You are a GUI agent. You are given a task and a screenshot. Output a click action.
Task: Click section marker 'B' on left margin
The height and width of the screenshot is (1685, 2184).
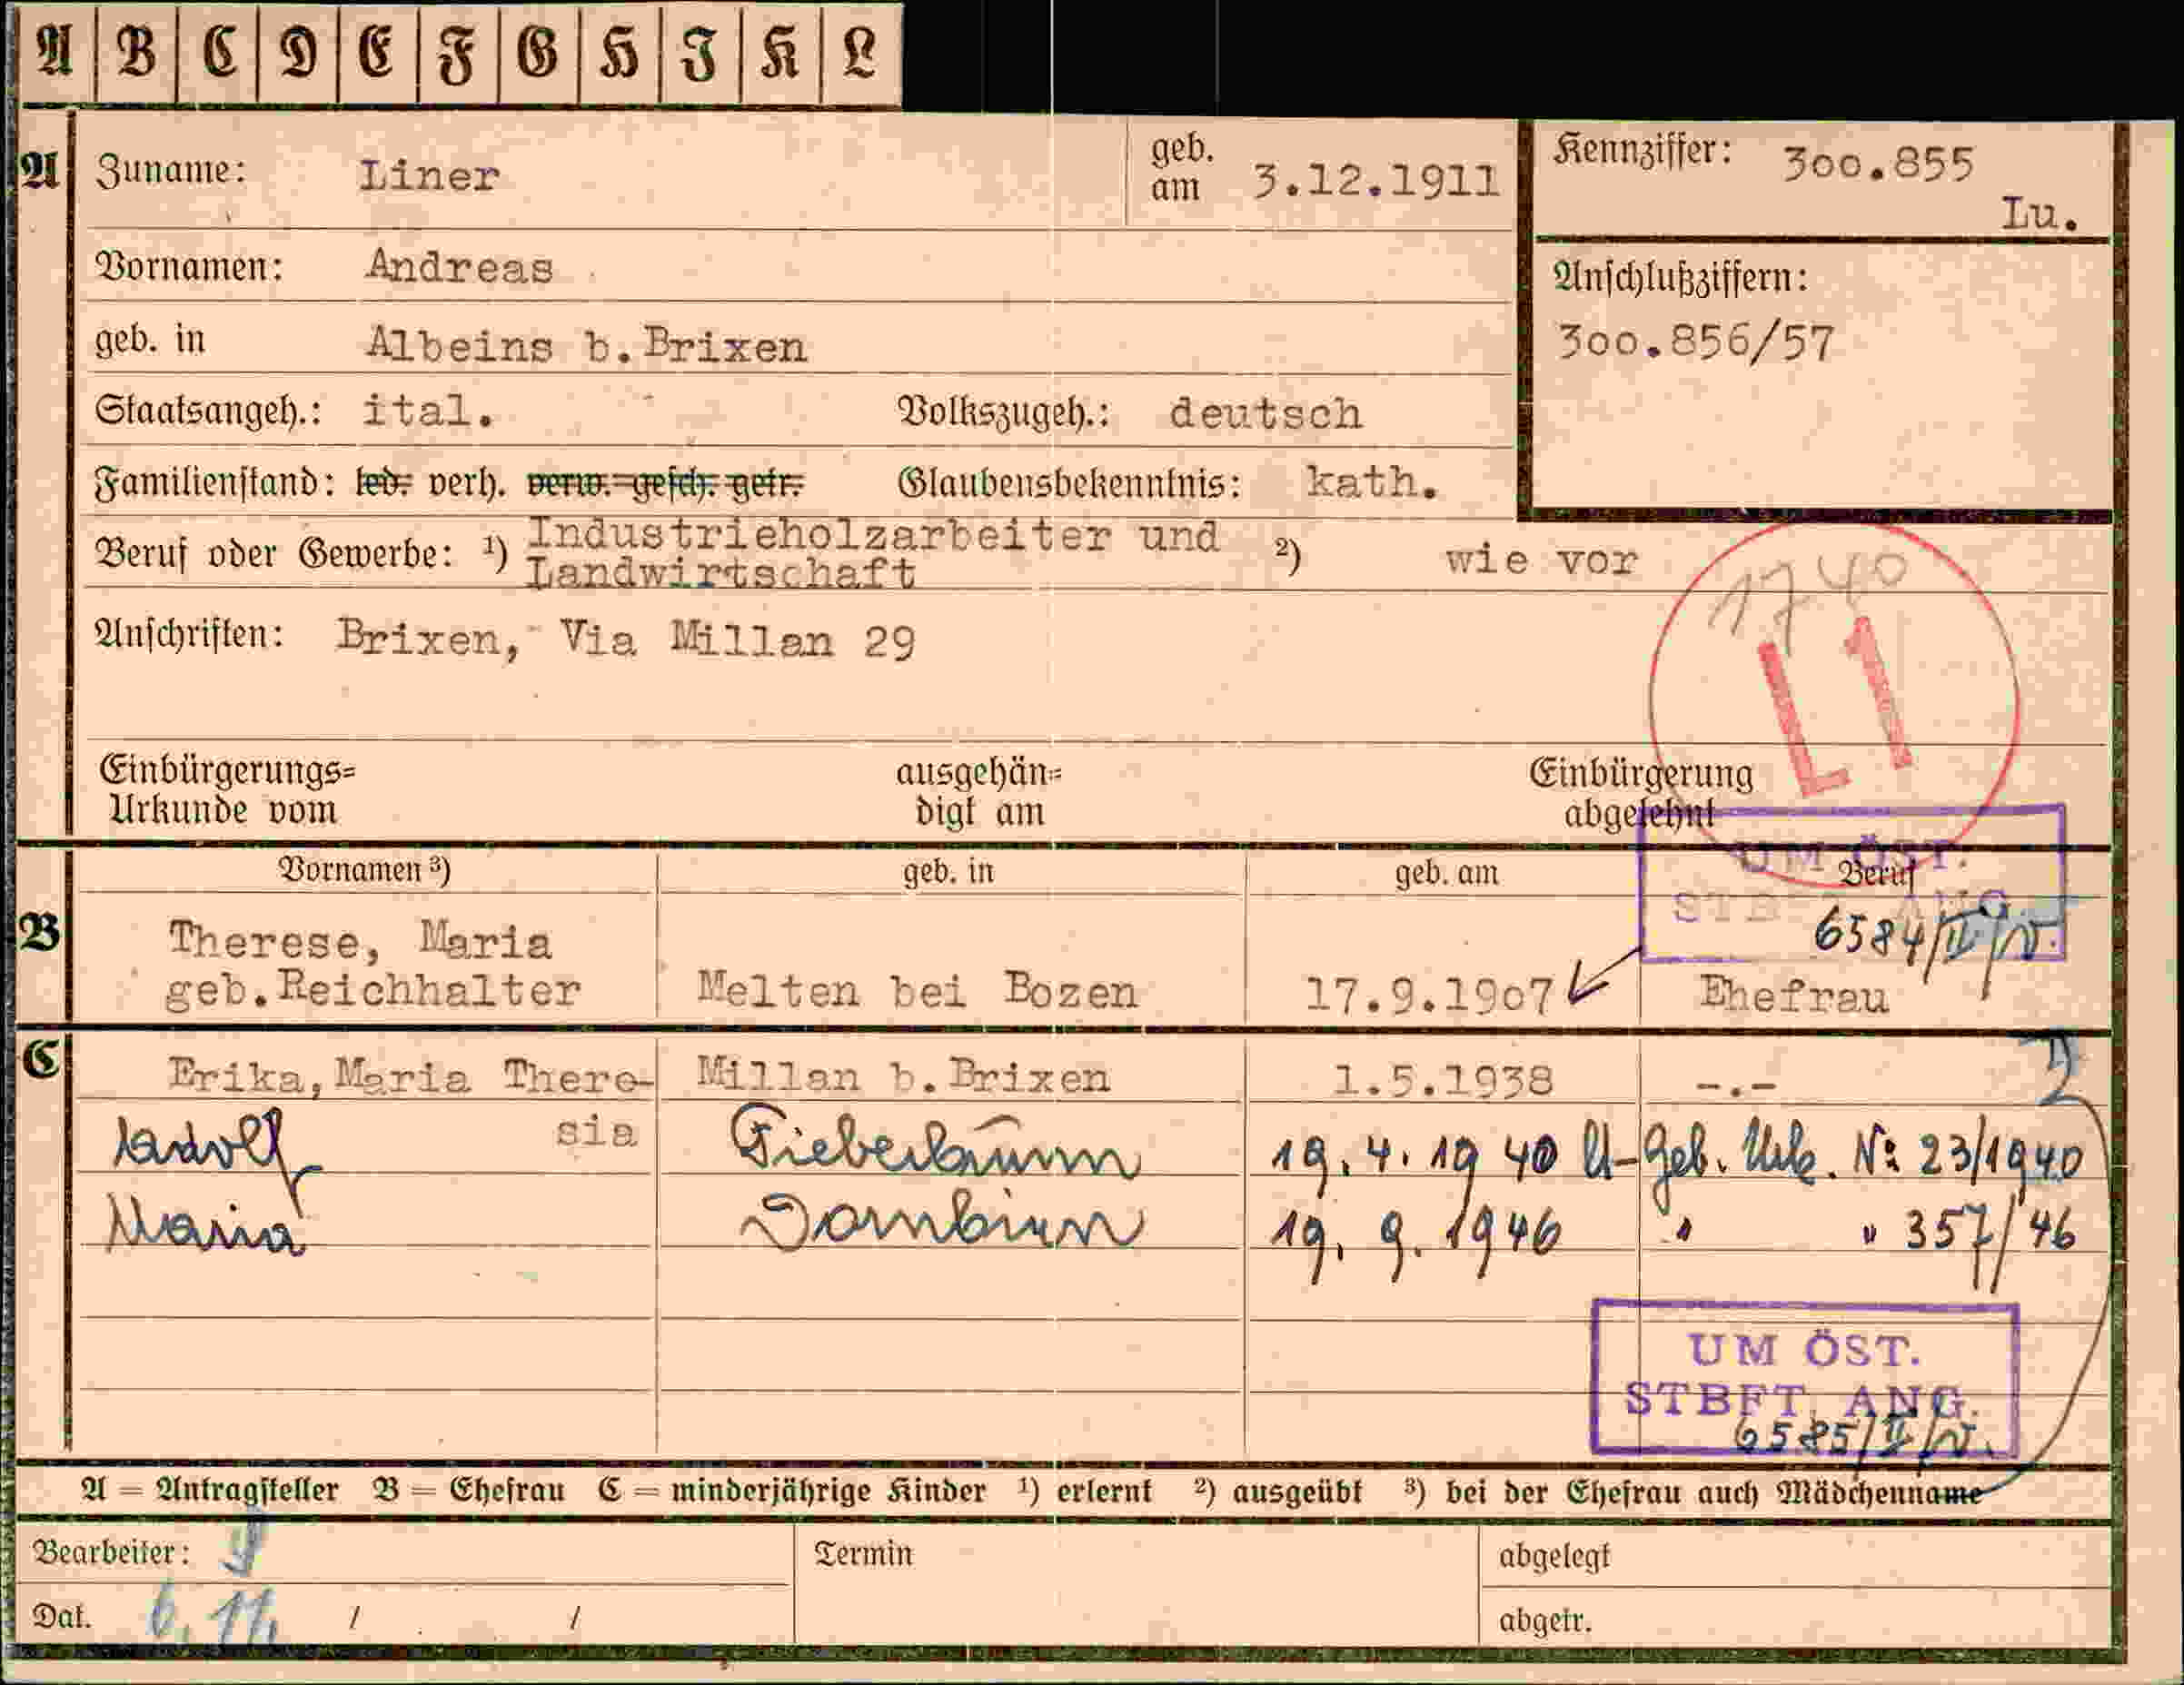click(42, 934)
